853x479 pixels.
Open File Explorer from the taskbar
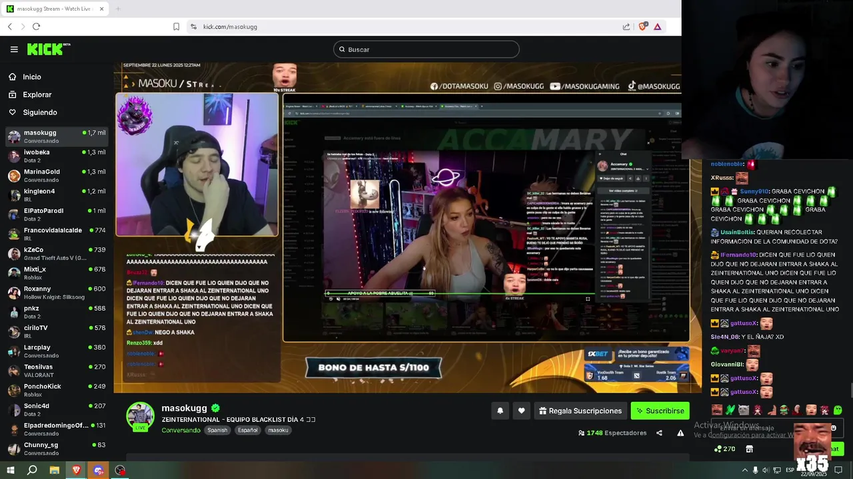click(54, 470)
